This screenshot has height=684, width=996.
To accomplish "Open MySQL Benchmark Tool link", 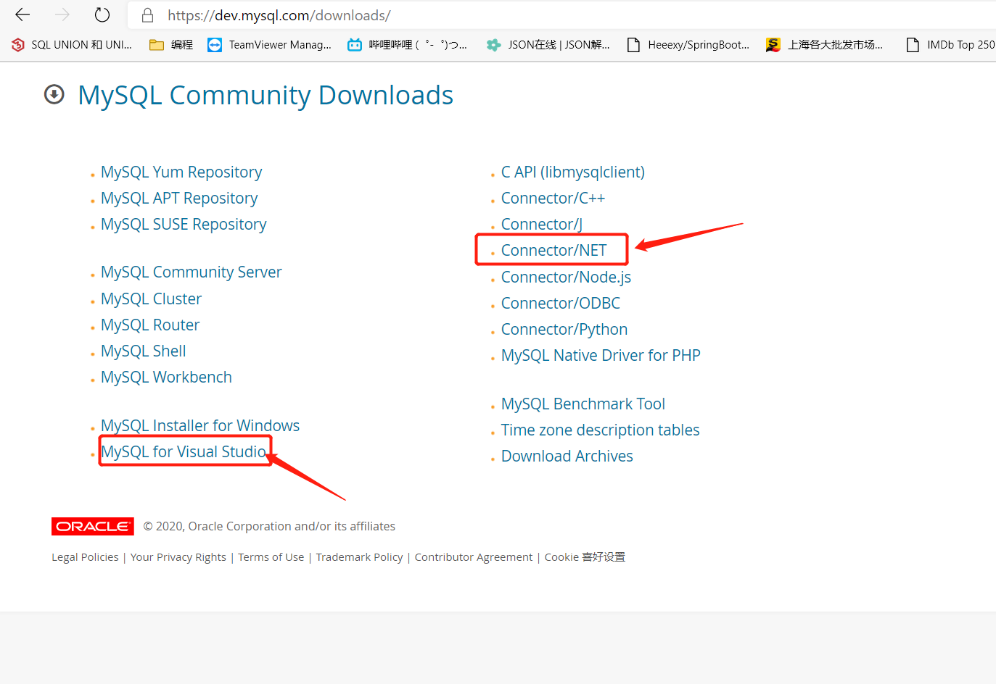I will pyautogui.click(x=583, y=404).
